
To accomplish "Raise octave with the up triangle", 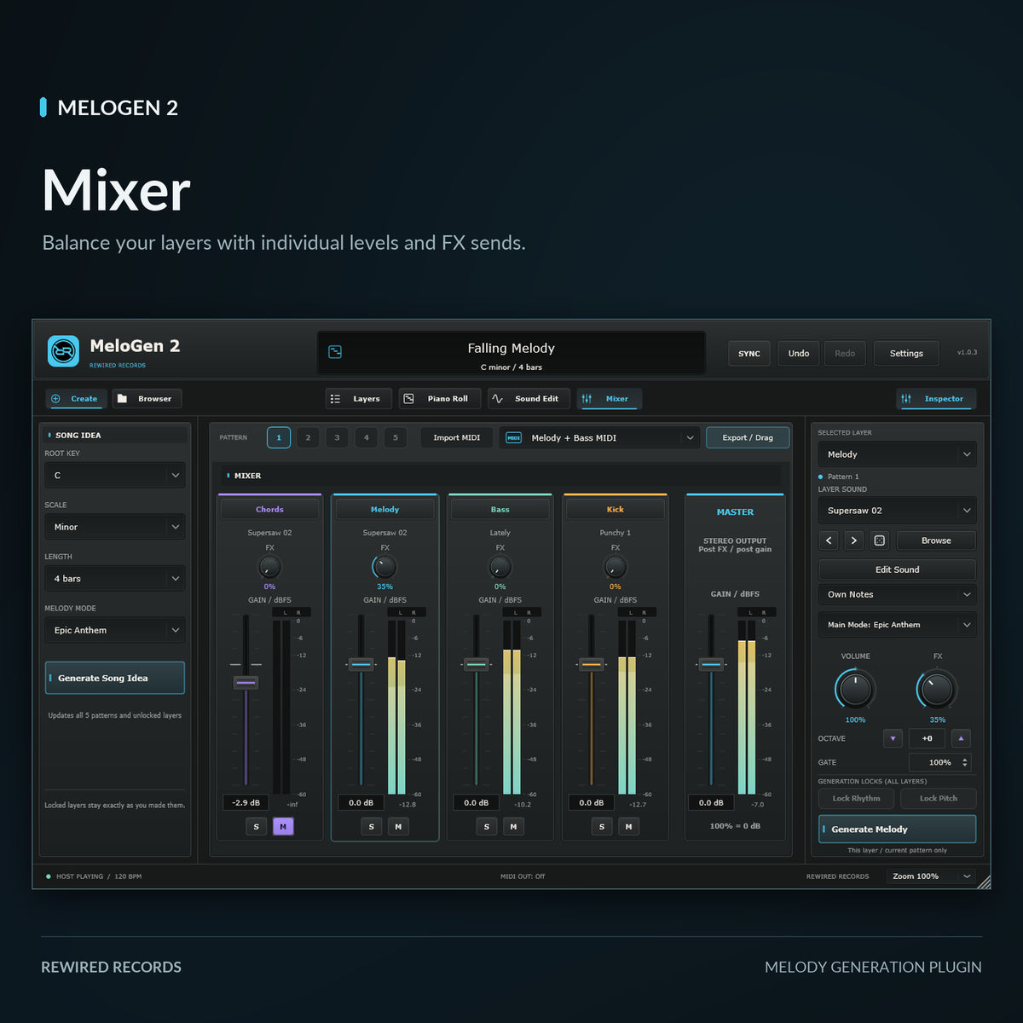I will pos(961,738).
